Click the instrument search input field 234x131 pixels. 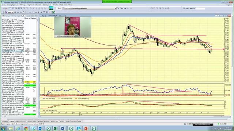click(200, 8)
